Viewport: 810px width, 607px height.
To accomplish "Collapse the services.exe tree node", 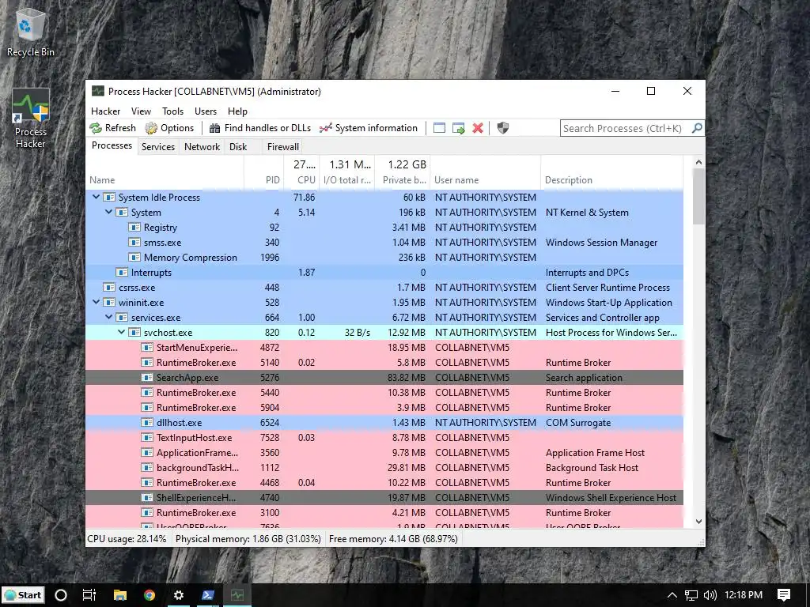I will pos(109,318).
